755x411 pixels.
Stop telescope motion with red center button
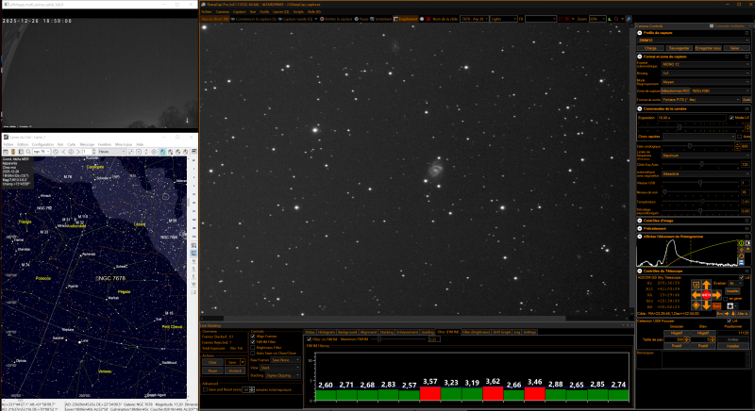(x=706, y=295)
